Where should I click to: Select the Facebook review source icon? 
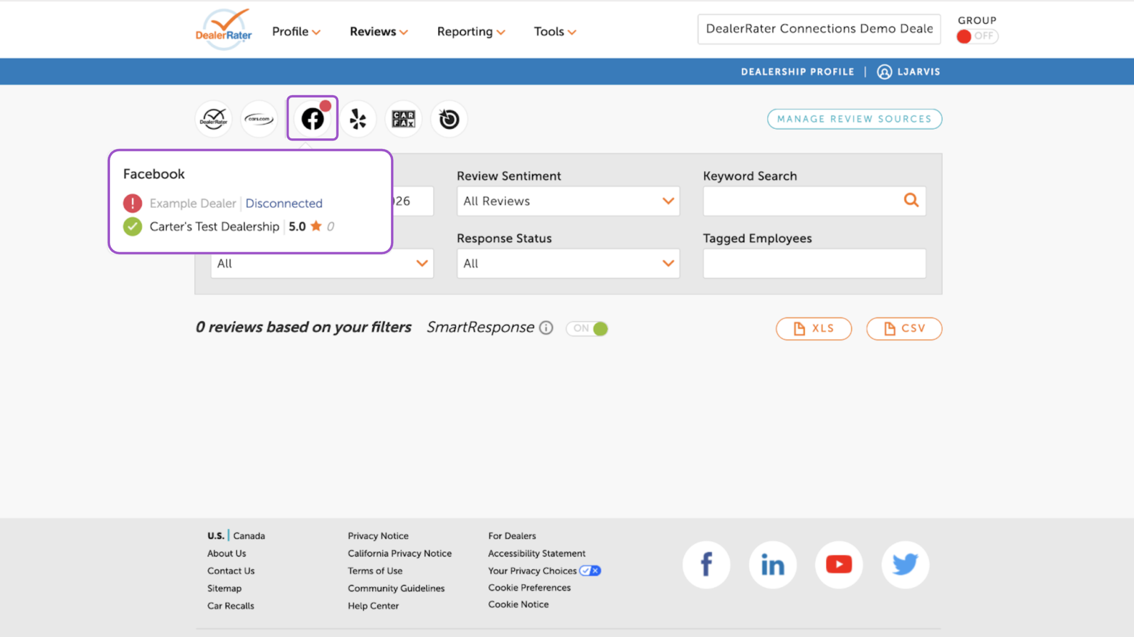313,119
